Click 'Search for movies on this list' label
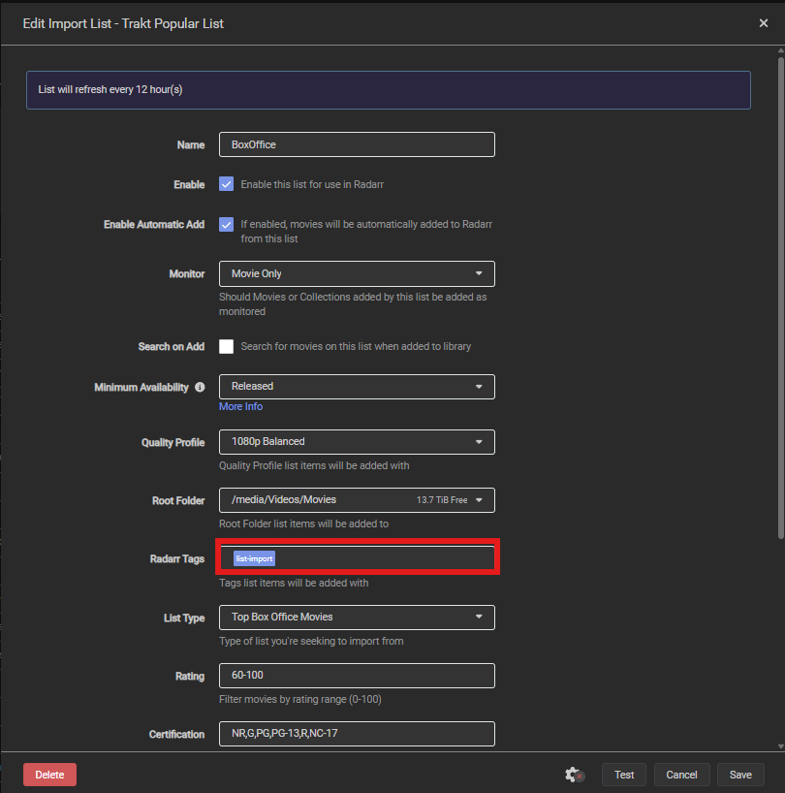Image resolution: width=785 pixels, height=793 pixels. (x=356, y=346)
